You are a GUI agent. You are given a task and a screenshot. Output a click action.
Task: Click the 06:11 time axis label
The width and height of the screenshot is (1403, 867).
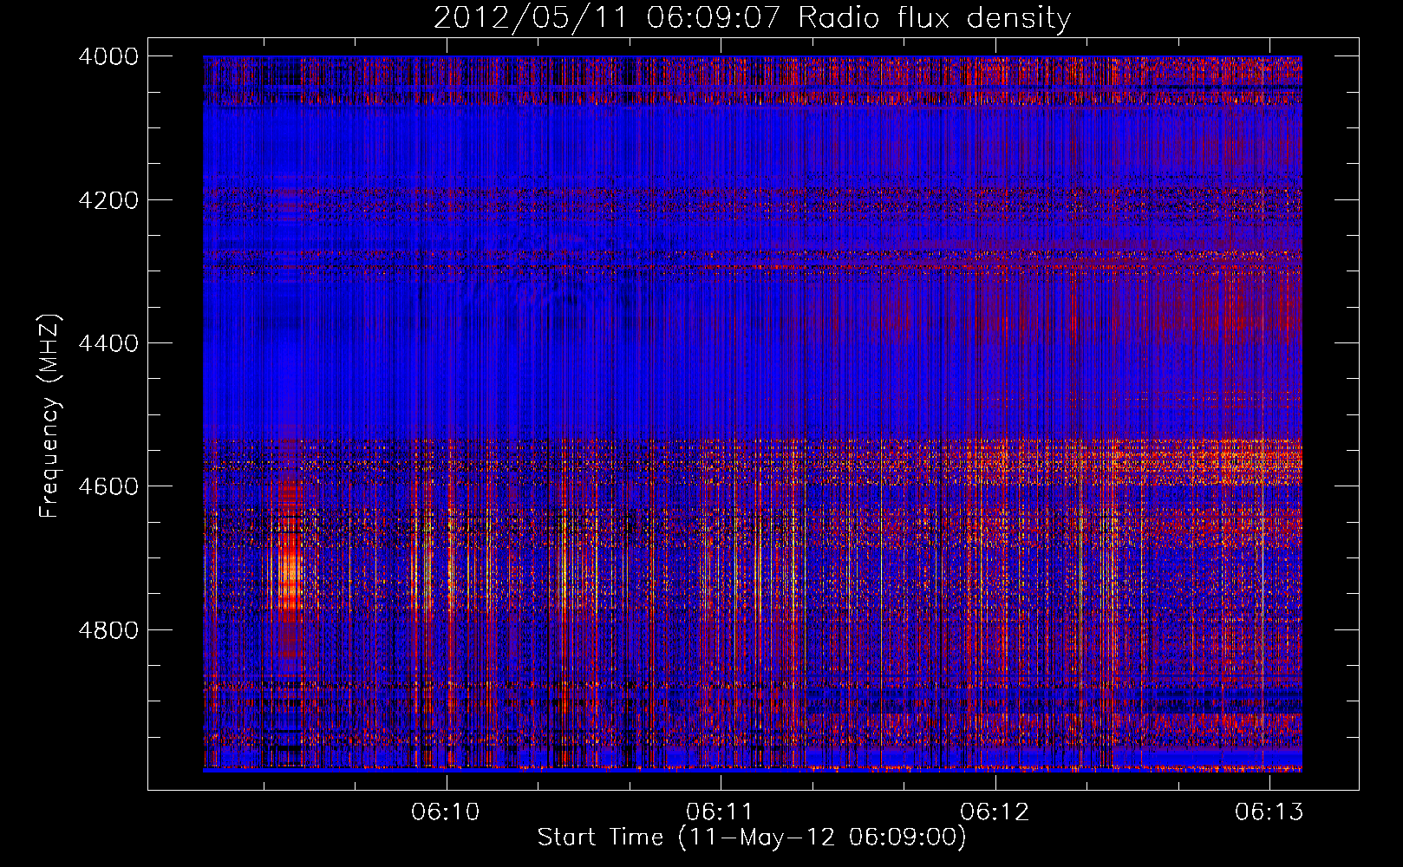pos(720,812)
